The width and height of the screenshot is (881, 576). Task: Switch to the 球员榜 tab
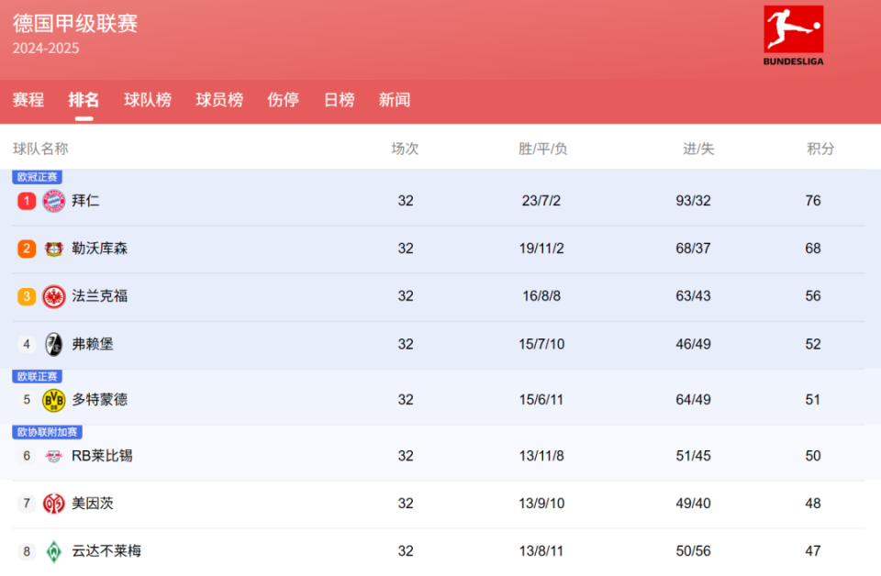[x=219, y=100]
